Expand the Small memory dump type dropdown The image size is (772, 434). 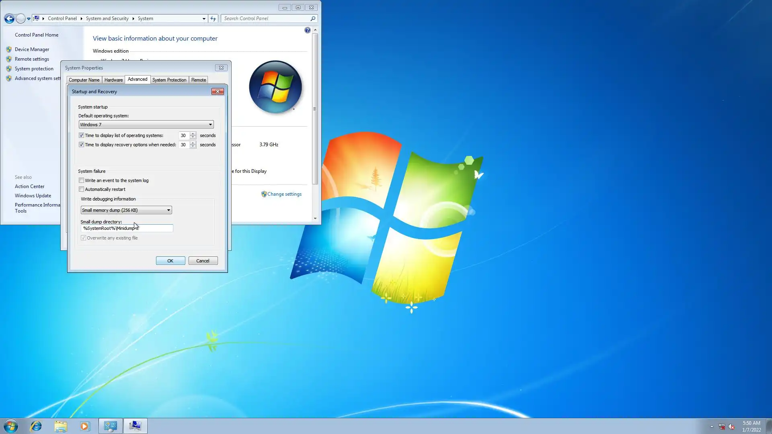pyautogui.click(x=168, y=210)
